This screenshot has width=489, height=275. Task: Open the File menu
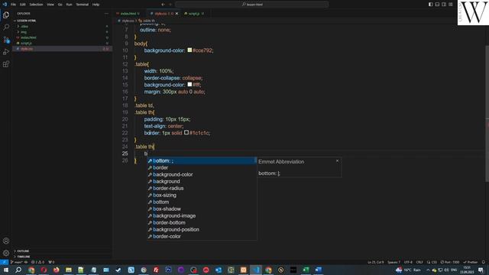pyautogui.click(x=13, y=5)
